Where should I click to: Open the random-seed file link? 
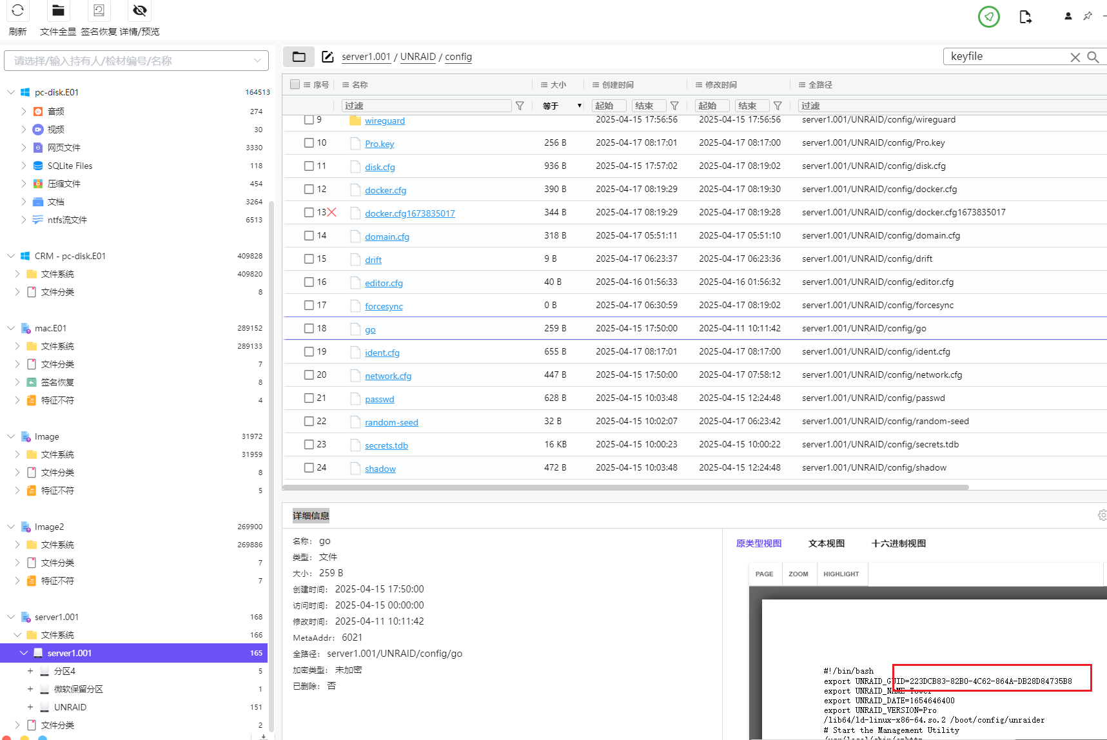tap(392, 422)
